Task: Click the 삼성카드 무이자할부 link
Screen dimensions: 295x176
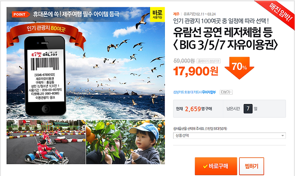Action: 194,92
